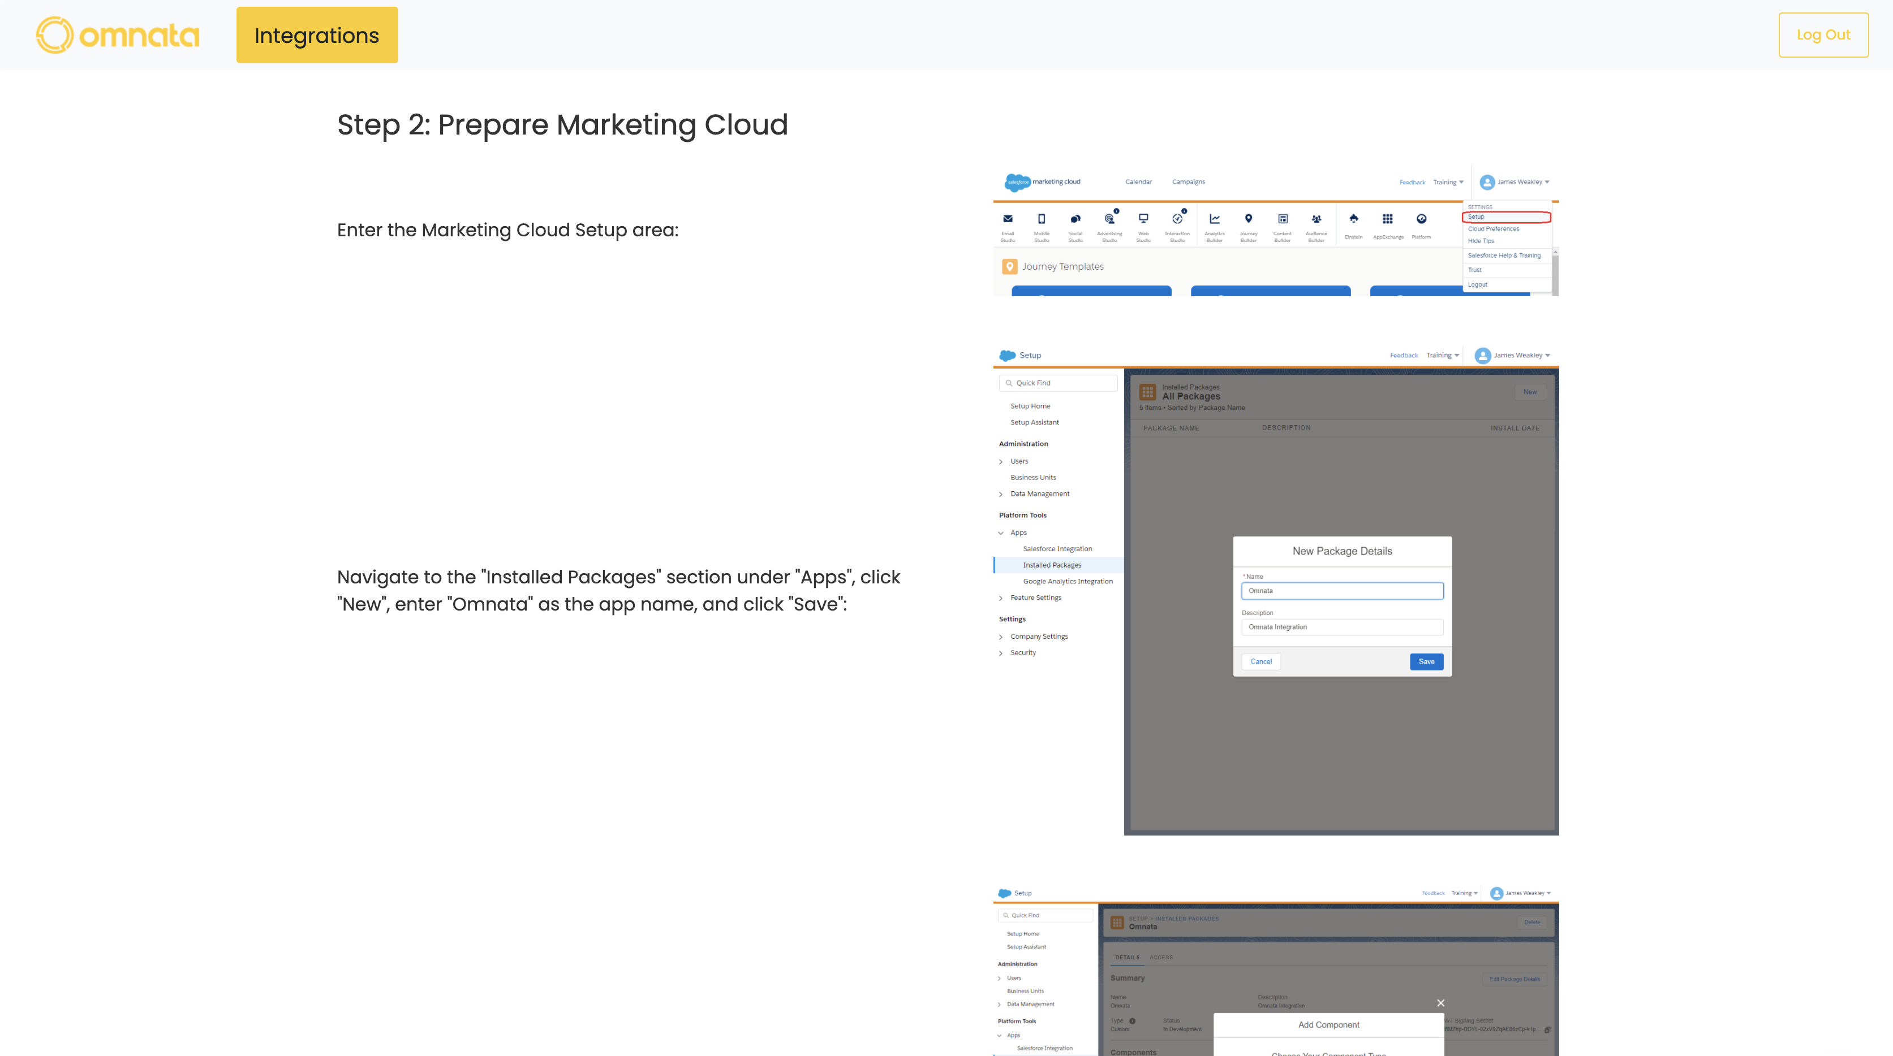Click INSTALL DATE column header
The width and height of the screenshot is (1893, 1056).
point(1515,428)
